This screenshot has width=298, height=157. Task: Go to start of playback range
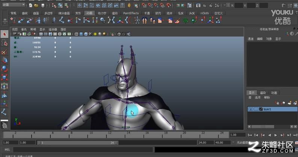pyautogui.click(x=250, y=135)
